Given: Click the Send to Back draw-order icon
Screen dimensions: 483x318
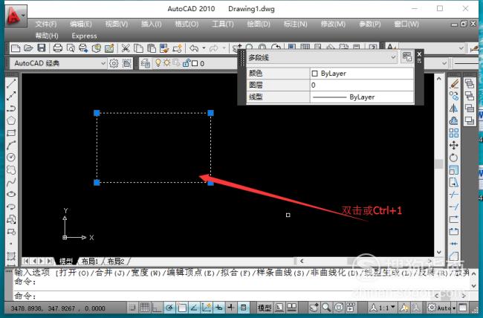Looking at the screenshot, I should (x=470, y=96).
